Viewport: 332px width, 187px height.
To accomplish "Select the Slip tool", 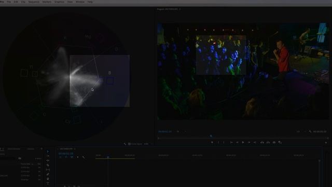I will [x=48, y=170].
